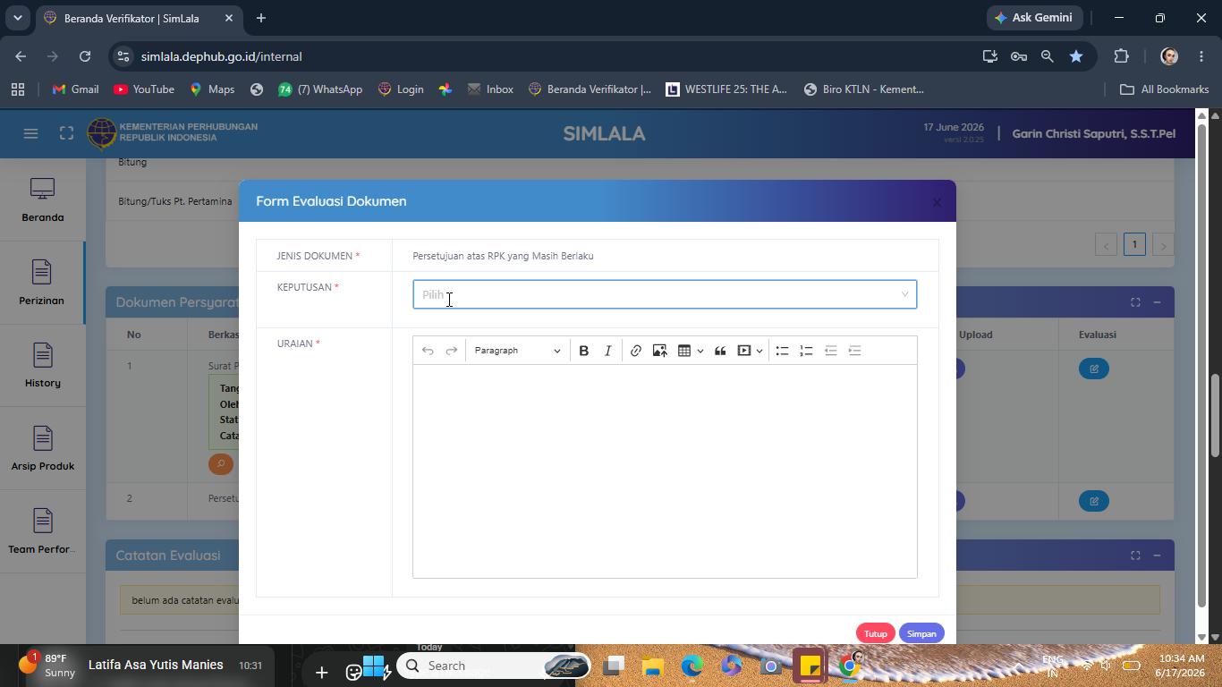Click inside the Uraian text area
1222x687 pixels.
[665, 471]
